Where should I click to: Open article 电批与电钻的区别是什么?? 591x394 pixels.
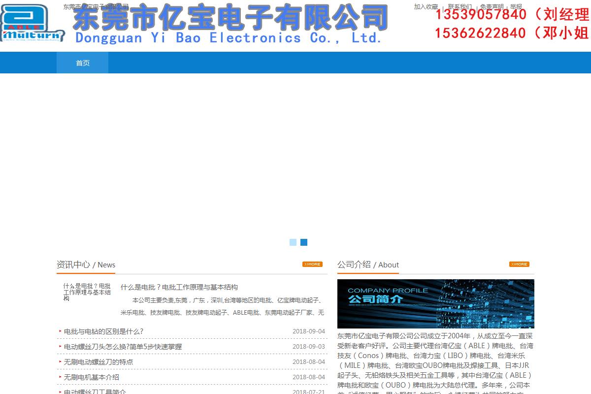pyautogui.click(x=103, y=331)
